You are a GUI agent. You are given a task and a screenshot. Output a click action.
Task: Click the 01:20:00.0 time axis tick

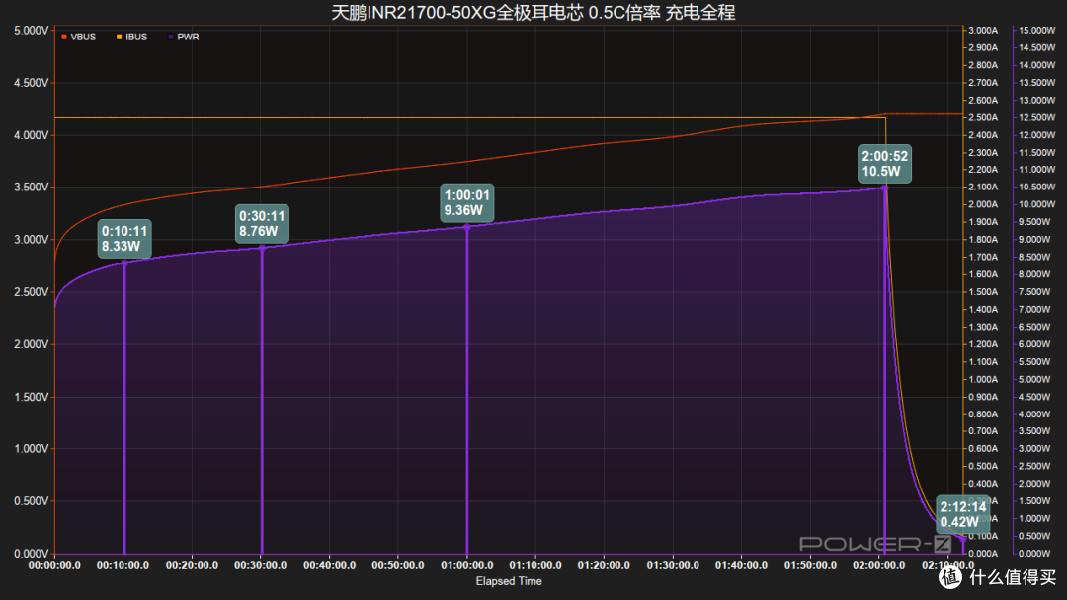click(x=604, y=565)
